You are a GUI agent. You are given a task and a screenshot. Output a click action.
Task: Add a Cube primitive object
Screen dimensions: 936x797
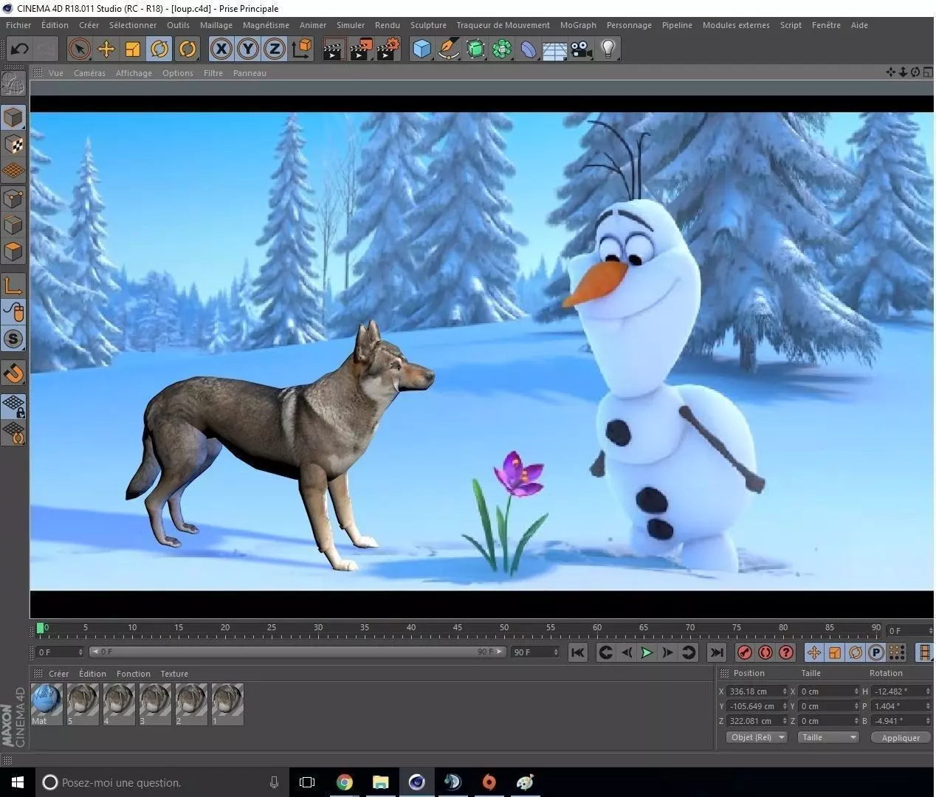click(421, 49)
